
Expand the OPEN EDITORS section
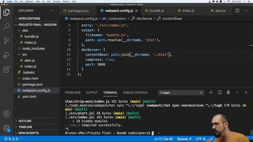[x=36, y=19]
